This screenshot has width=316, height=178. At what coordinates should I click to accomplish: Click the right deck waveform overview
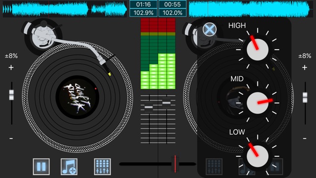click(251, 9)
